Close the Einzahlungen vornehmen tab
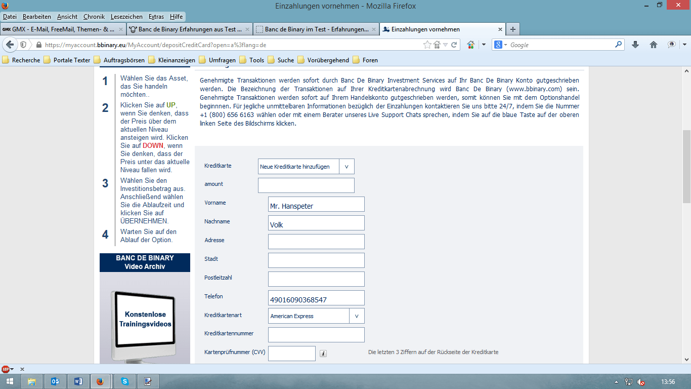Image resolution: width=691 pixels, height=389 pixels. click(x=500, y=29)
